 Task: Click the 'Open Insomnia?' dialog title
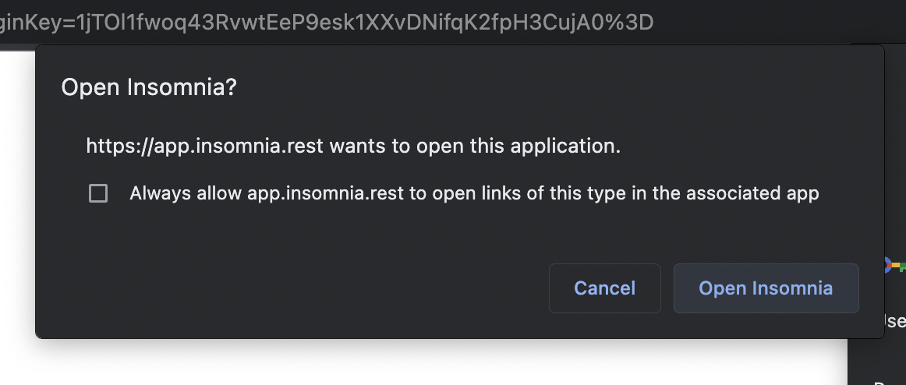(149, 87)
